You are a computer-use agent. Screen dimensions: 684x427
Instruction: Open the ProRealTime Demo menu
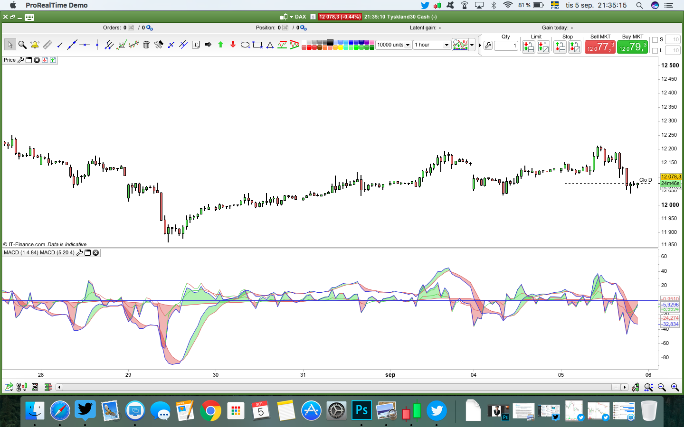(57, 5)
